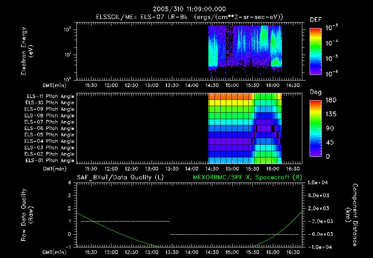Click the pitch angle color grid
This screenshot has height=258, width=373.
[245, 129]
